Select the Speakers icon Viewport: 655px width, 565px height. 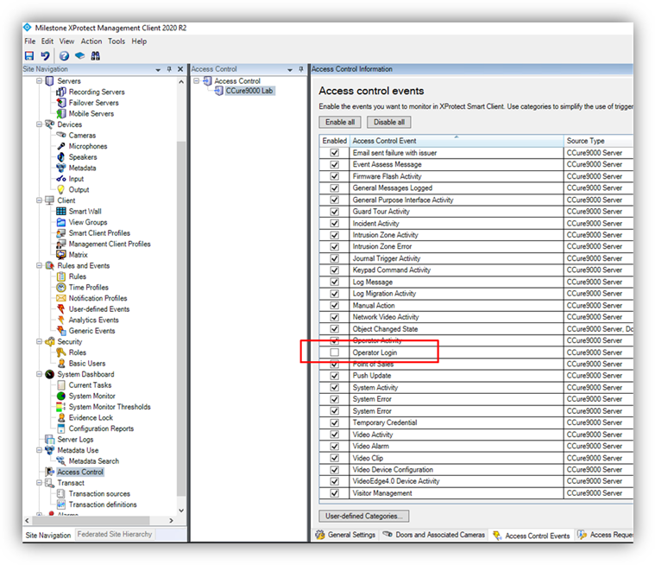[61, 157]
